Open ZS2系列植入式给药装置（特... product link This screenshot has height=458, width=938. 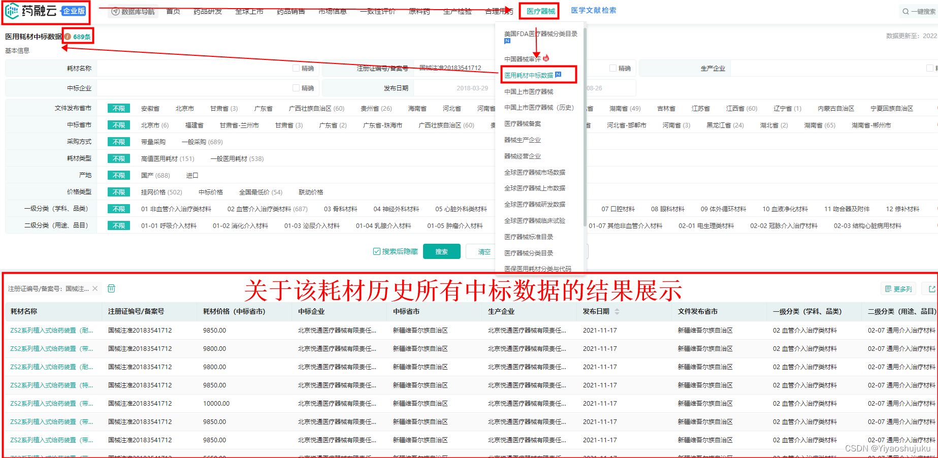pos(52,385)
